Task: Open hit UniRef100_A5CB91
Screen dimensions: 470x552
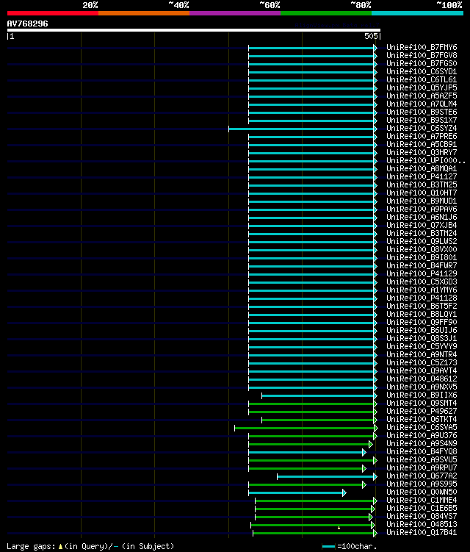Action: pyautogui.click(x=422, y=144)
